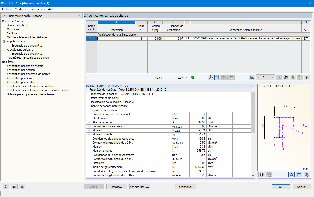The height and width of the screenshot is (197, 314).
Task: Click greyed eye-drop icon under section preview
Action: pos(269,175)
